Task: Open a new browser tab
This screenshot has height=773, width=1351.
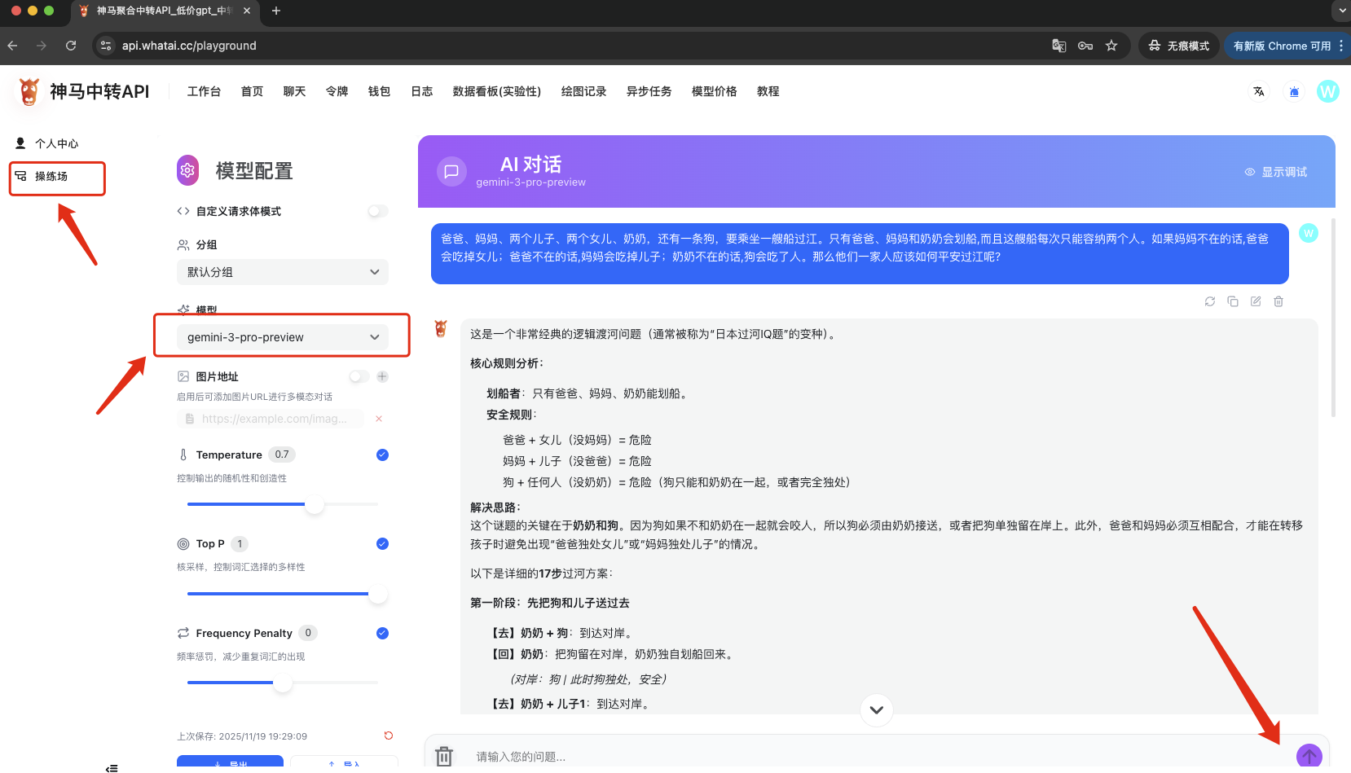Action: pyautogui.click(x=276, y=11)
